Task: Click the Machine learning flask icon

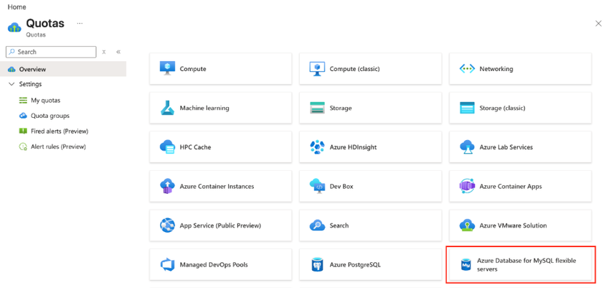Action: tap(167, 108)
